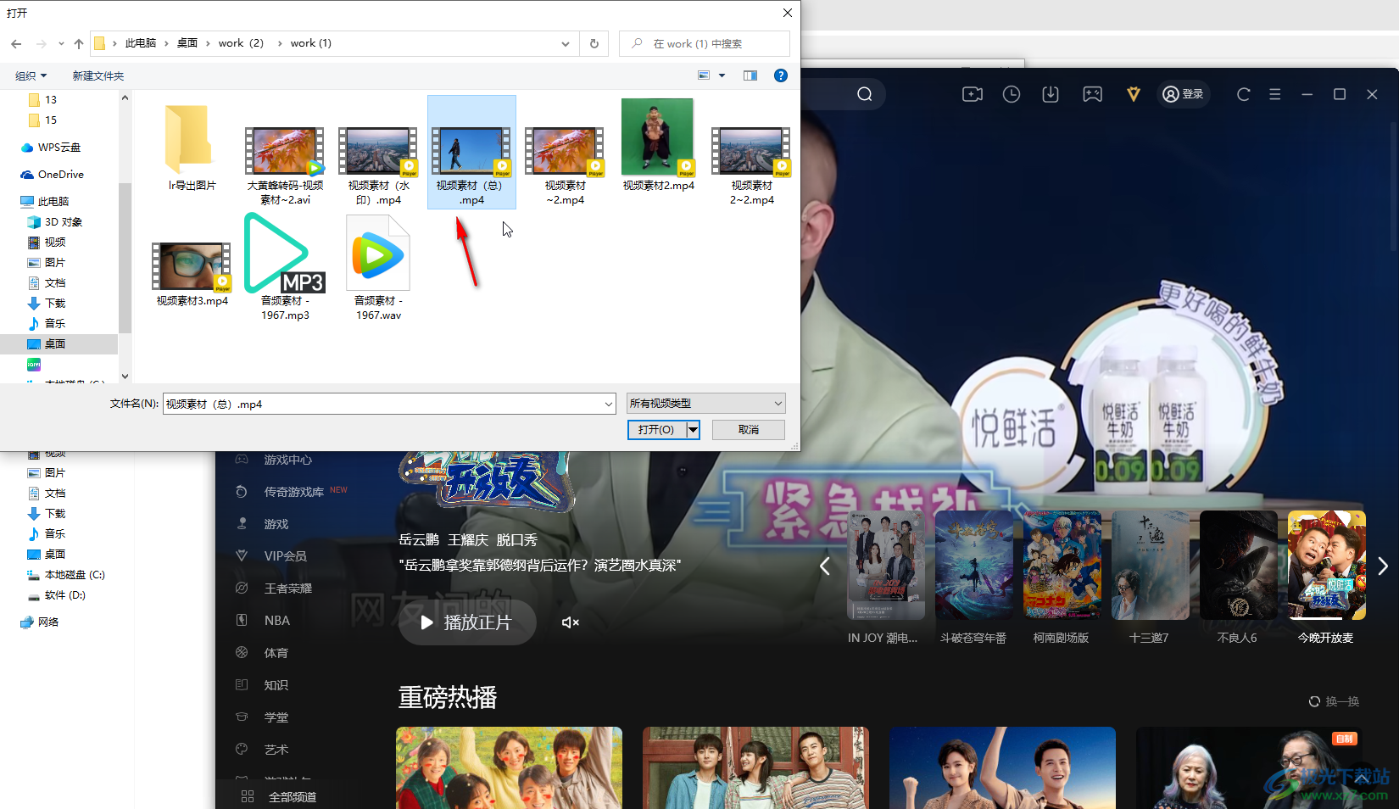Click 播放正片 play button

click(x=467, y=622)
